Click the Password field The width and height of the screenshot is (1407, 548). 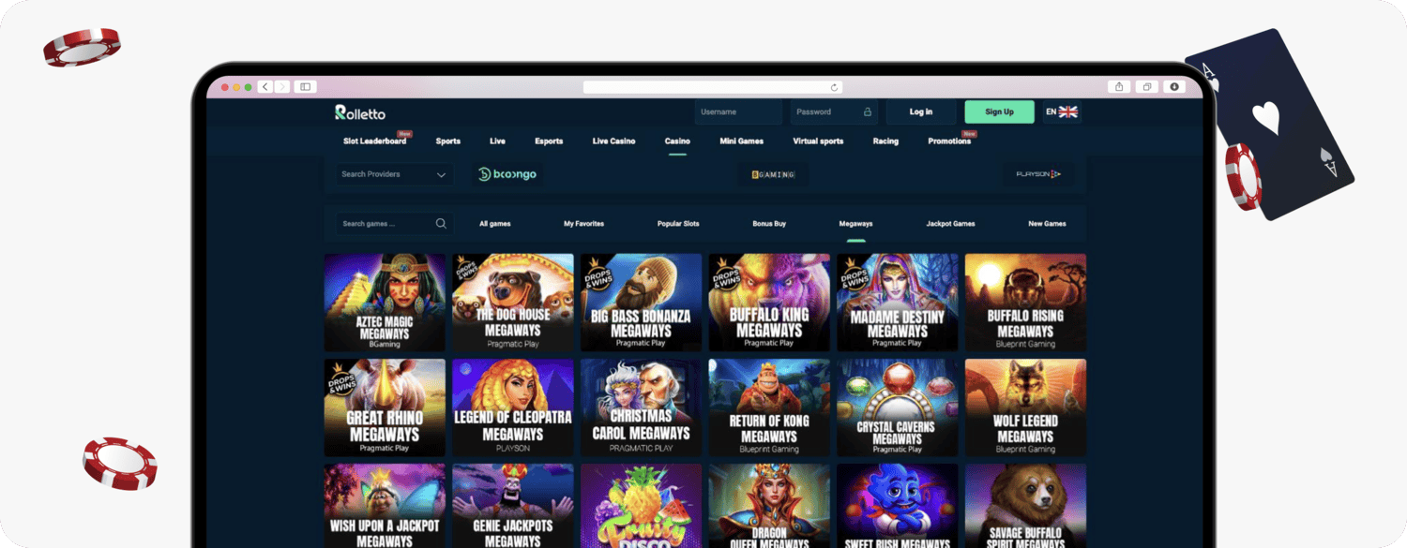[x=834, y=112]
